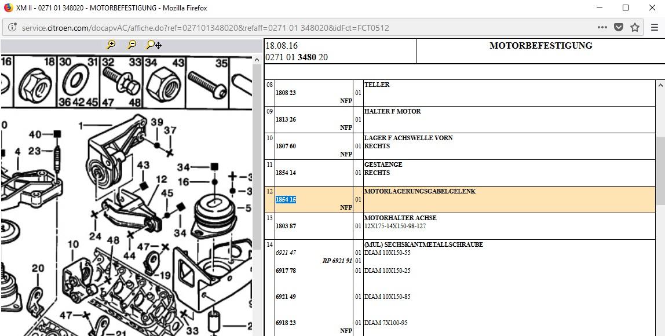Click callout 39 in the diagram
Screen dimensions: 665x336
157,122
